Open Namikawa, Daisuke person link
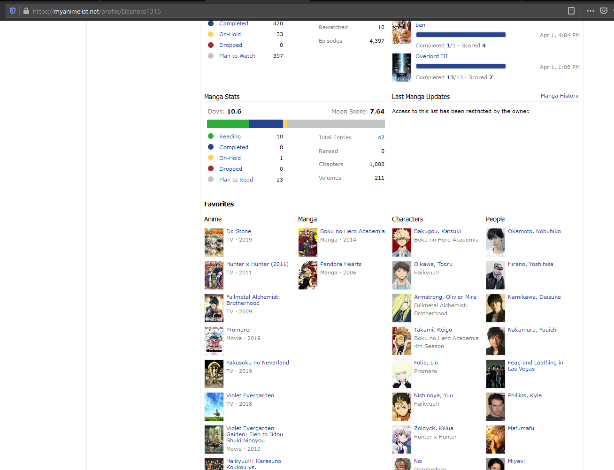This screenshot has height=470, width=614. (534, 297)
